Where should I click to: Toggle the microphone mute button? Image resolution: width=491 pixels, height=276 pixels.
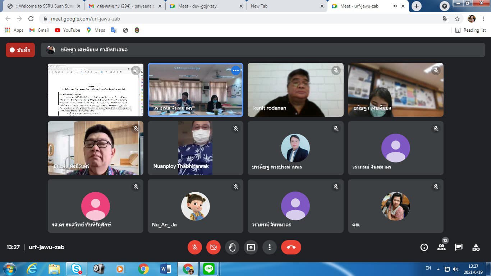[x=195, y=247]
